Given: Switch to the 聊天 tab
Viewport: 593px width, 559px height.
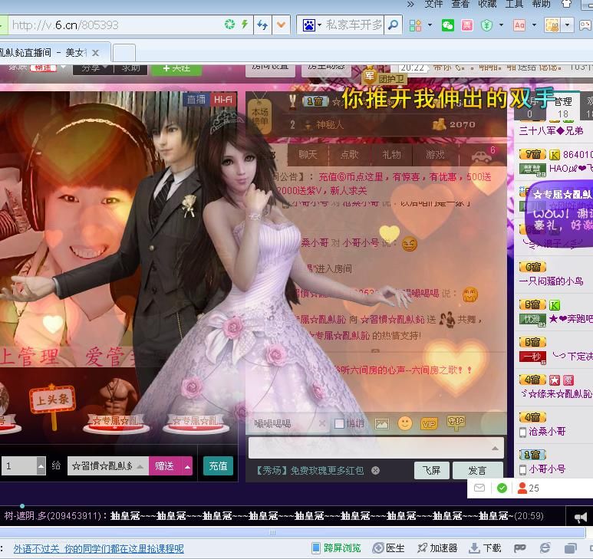Looking at the screenshot, I should coord(308,155).
